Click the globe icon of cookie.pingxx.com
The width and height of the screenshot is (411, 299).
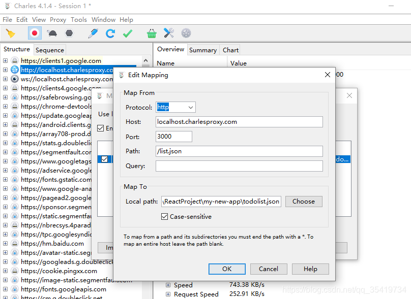point(15,271)
